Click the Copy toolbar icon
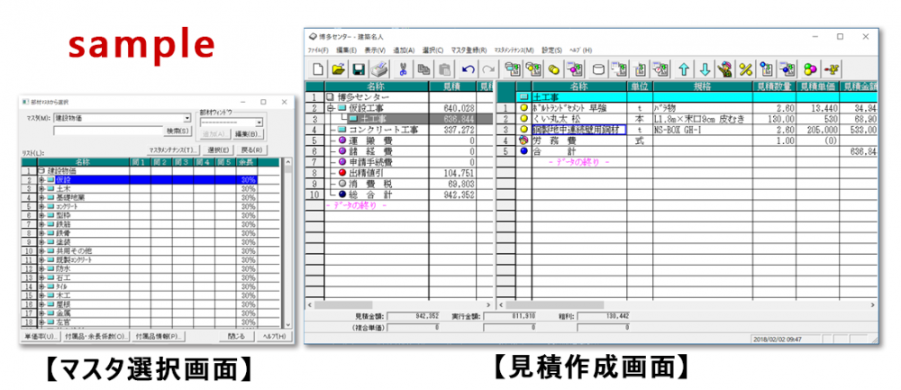This screenshot has width=901, height=390. point(424,69)
